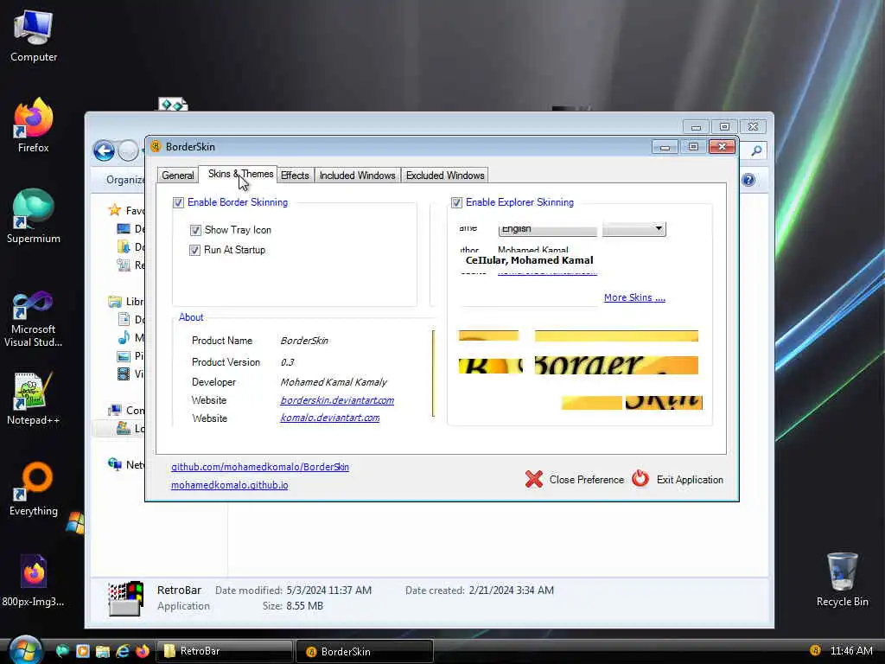Toggle Show Tray Icon checkbox
The height and width of the screenshot is (664, 885).
point(195,230)
